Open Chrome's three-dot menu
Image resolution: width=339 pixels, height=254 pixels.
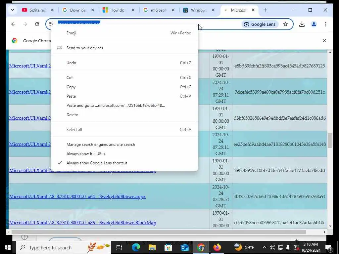(x=326, y=24)
